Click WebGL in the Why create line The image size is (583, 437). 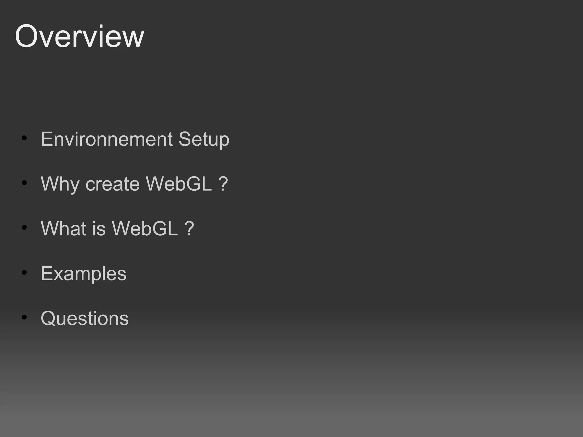[x=179, y=184]
